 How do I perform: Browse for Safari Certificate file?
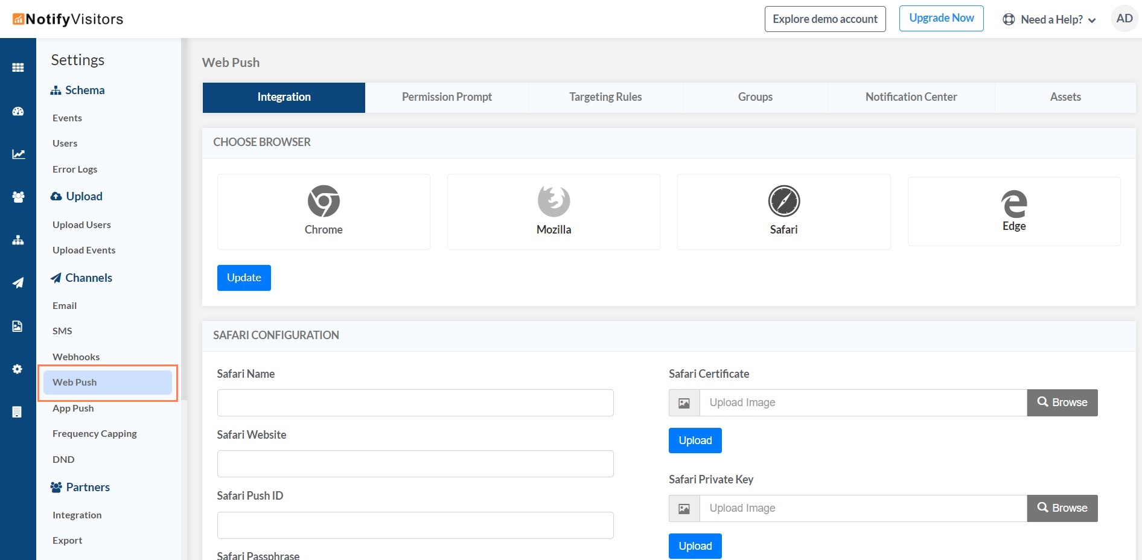pos(1062,402)
